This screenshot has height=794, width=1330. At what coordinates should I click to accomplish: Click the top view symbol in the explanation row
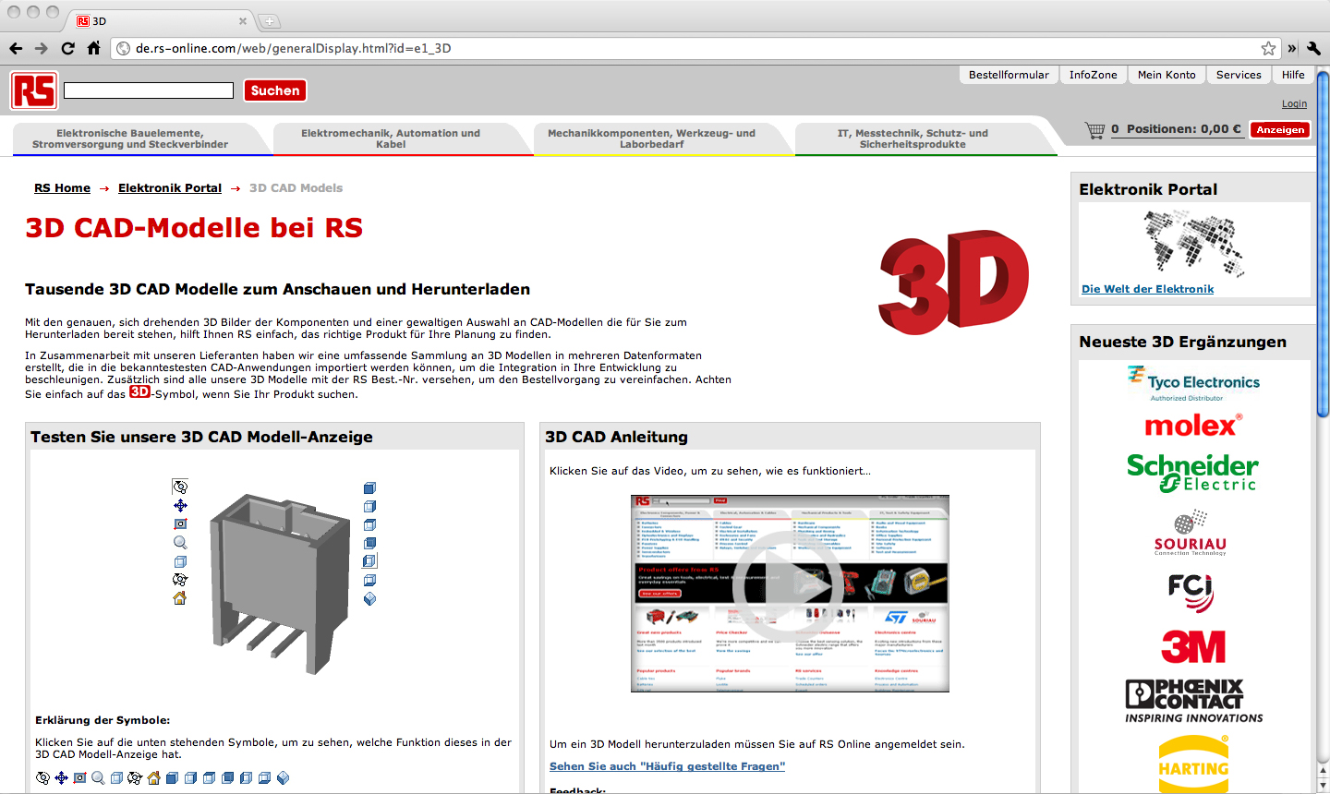click(209, 778)
